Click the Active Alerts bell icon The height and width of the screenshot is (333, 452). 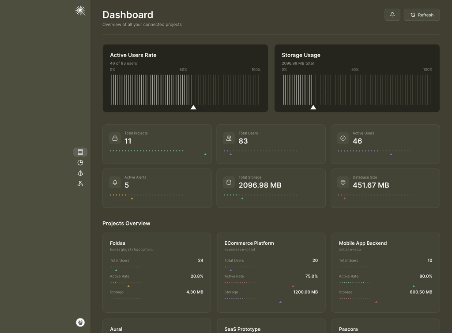click(115, 182)
